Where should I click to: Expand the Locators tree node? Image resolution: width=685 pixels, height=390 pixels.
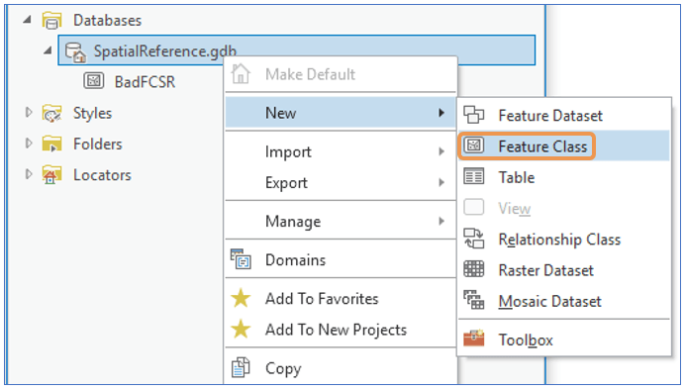29,174
